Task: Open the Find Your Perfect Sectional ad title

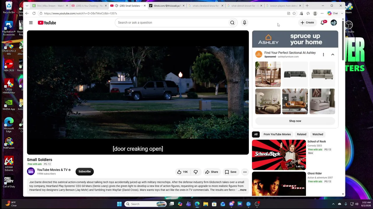Action: pos(290,53)
